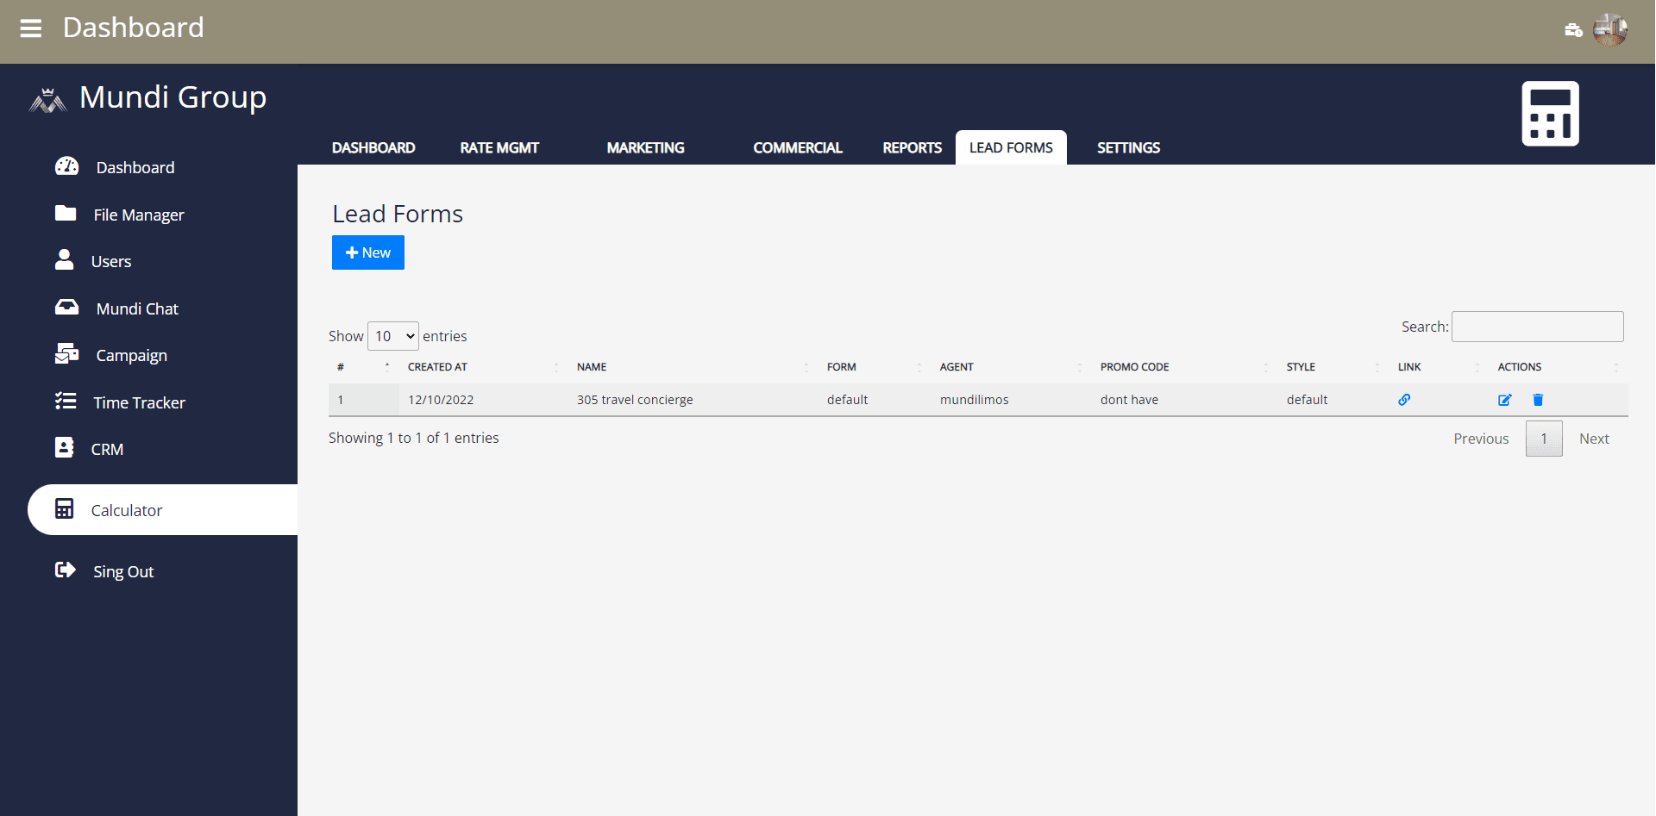Switch to the Rate Mgmt tab

point(499,148)
